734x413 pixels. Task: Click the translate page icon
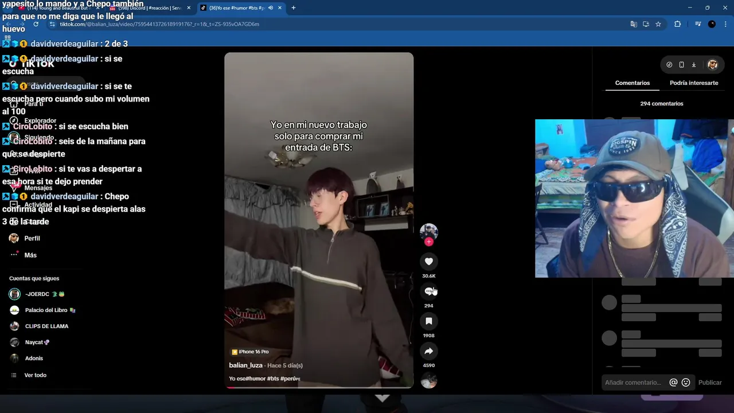[x=634, y=24]
